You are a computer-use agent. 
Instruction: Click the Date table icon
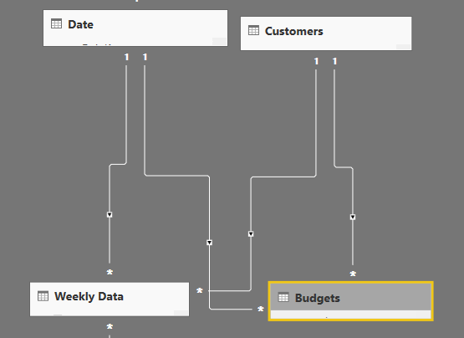[56, 23]
